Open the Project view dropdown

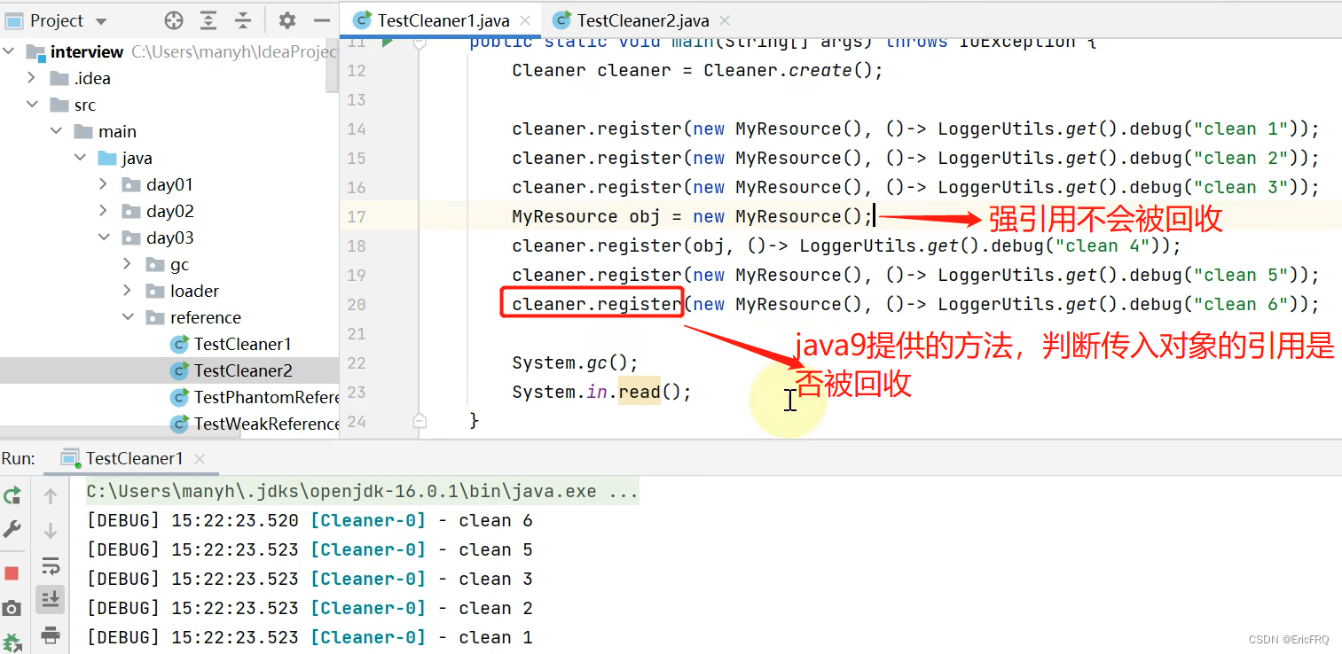coord(100,21)
